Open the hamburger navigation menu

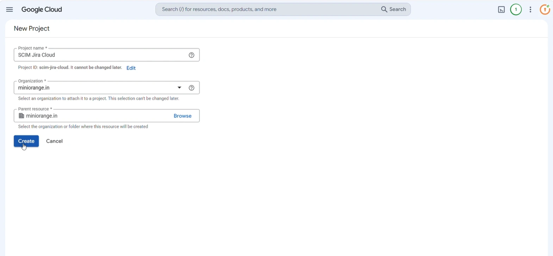coord(10,9)
